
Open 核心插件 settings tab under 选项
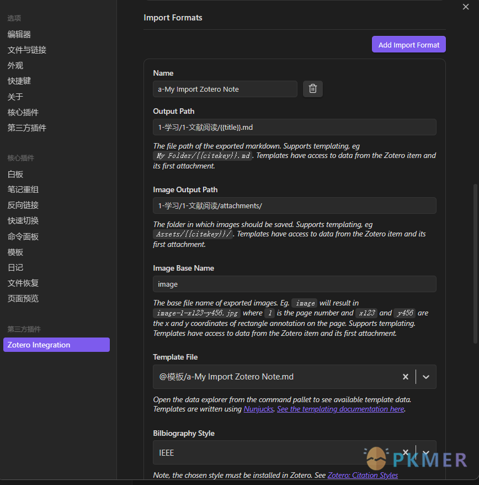(23, 112)
